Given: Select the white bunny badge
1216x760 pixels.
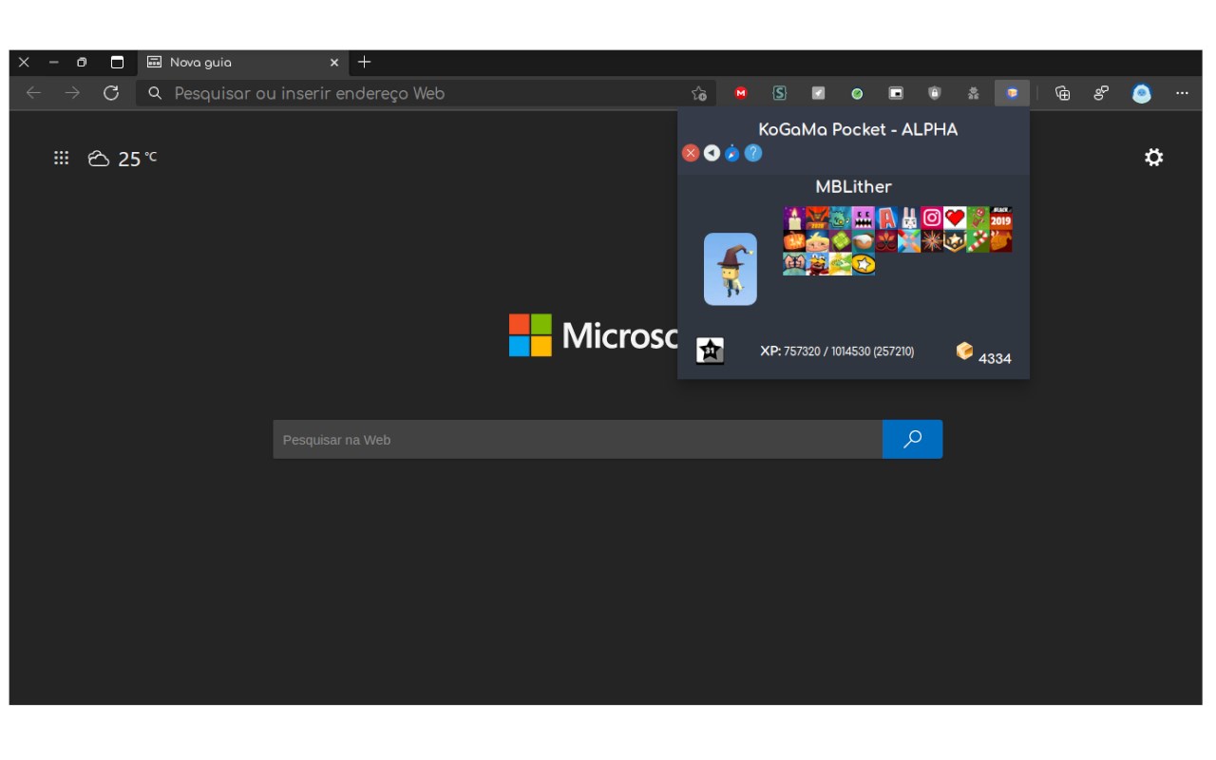Looking at the screenshot, I should pos(909,218).
